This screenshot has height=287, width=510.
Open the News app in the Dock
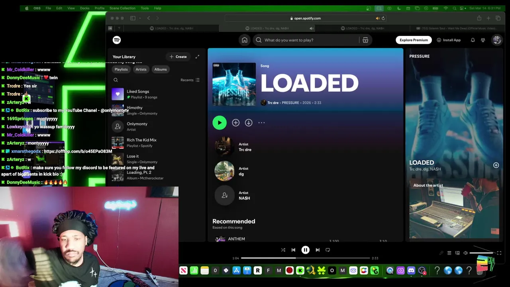[x=183, y=271]
